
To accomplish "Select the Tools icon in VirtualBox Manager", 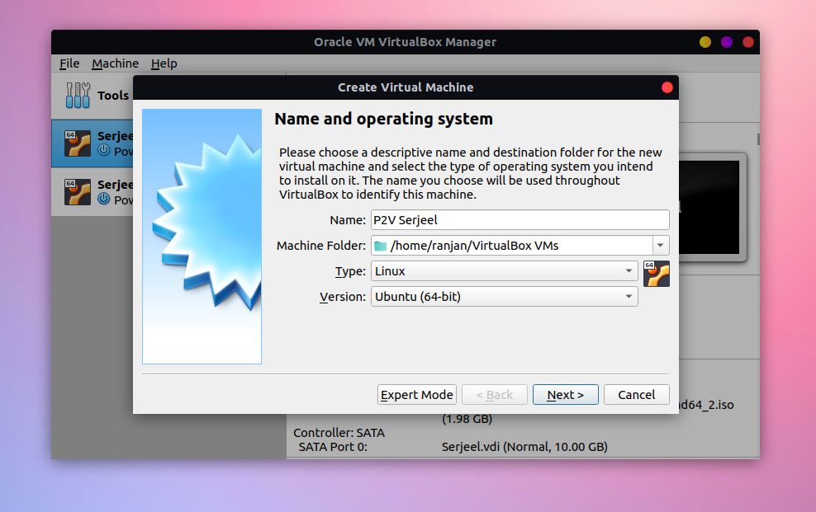I will [x=78, y=95].
